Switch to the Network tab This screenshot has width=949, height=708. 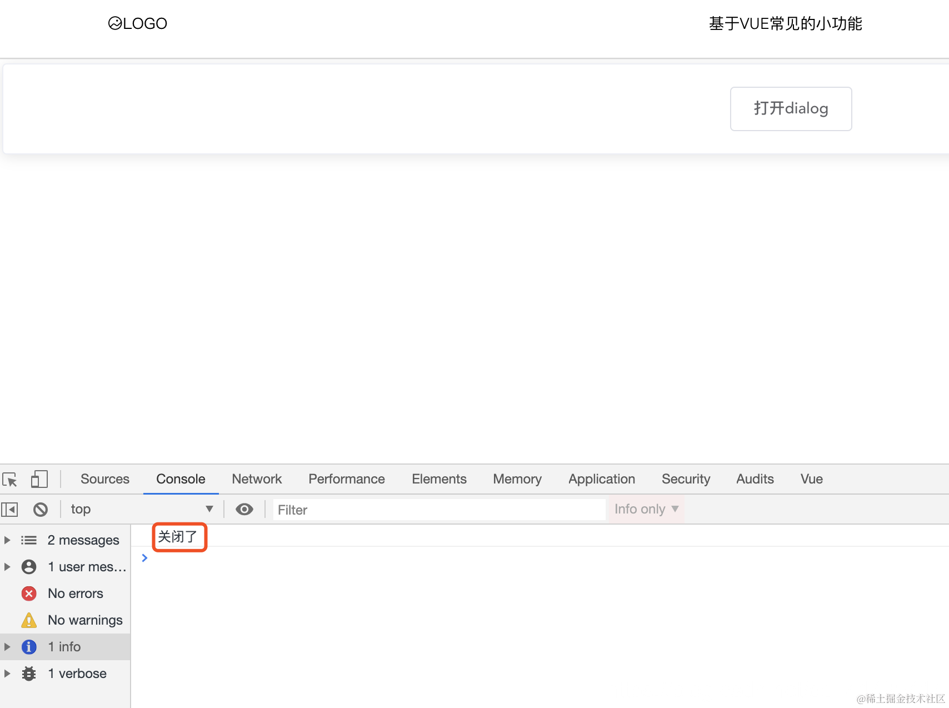click(x=257, y=479)
